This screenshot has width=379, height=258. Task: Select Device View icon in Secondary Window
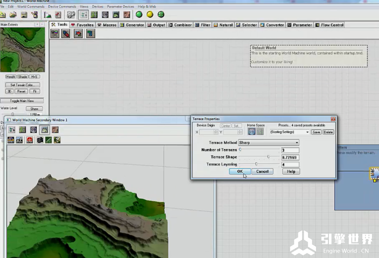(12, 130)
